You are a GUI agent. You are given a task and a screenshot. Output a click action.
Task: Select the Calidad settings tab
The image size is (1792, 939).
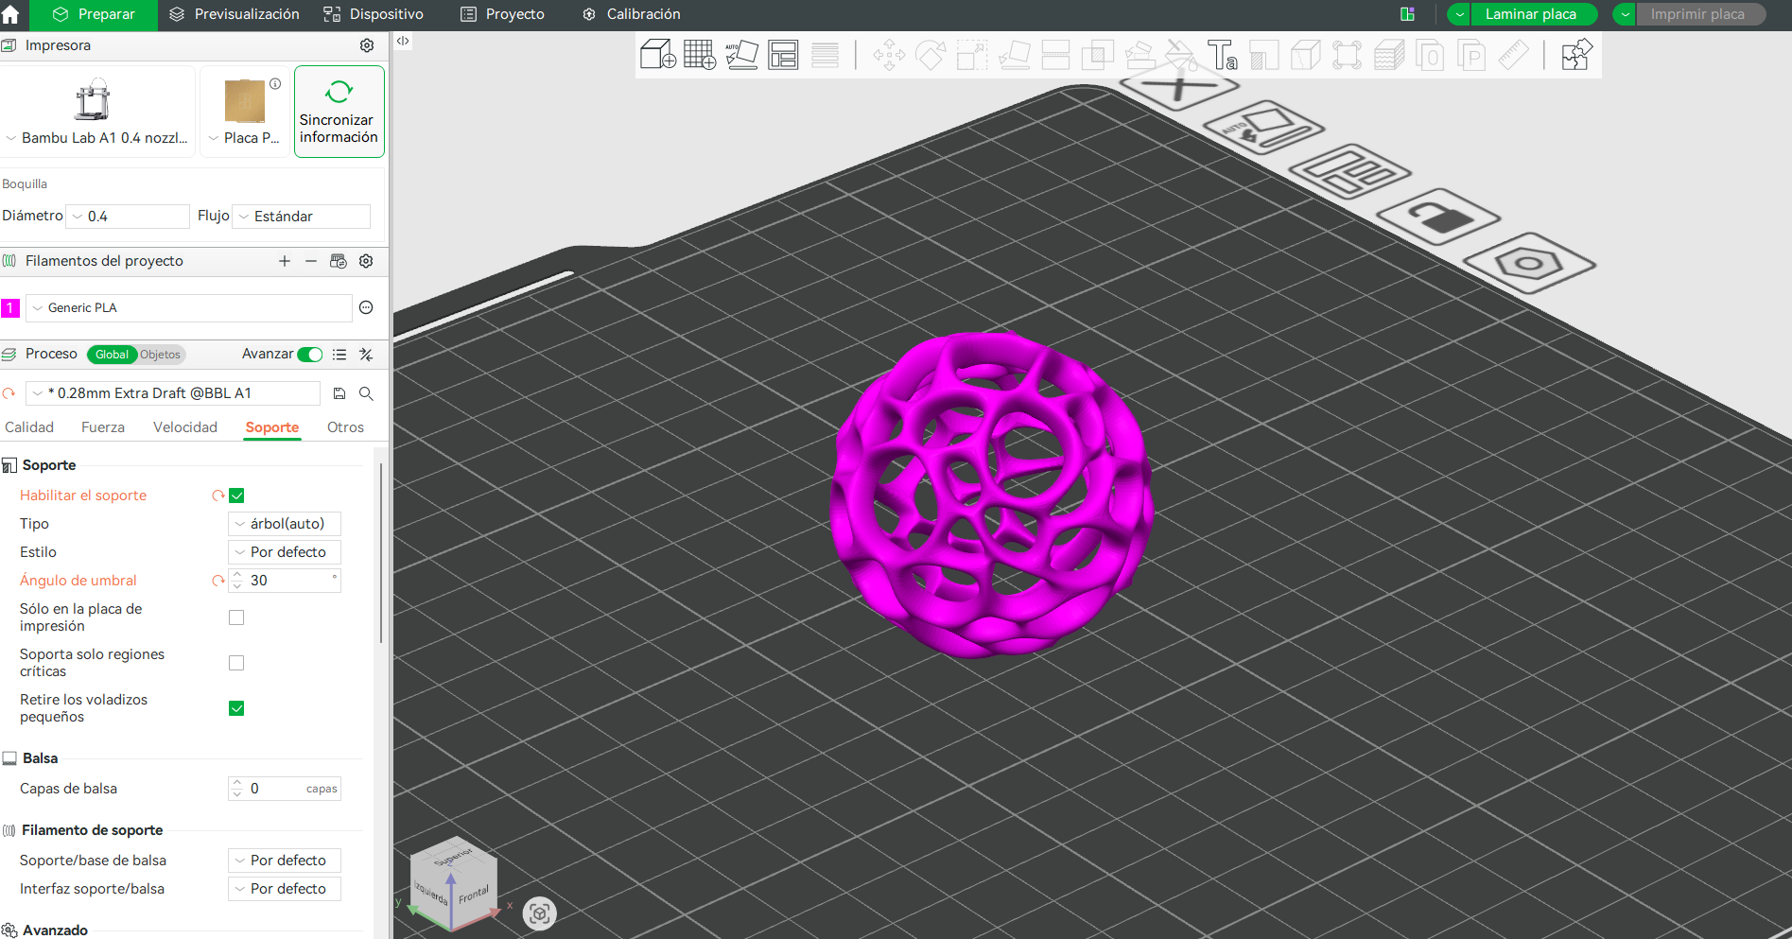29,427
